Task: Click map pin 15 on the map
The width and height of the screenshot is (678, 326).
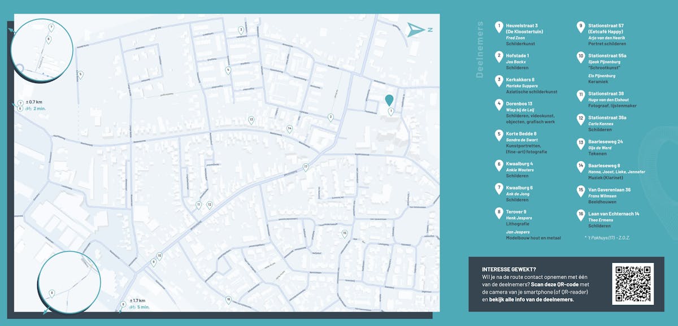Action: [x=344, y=233]
